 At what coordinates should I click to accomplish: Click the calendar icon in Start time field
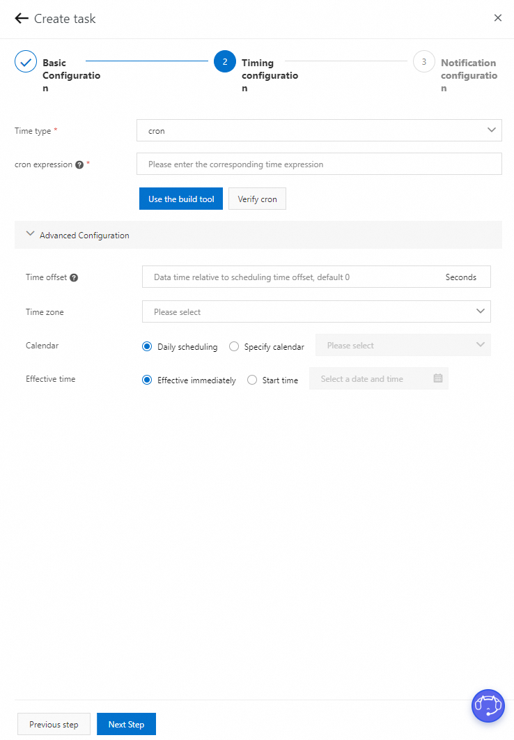438,379
